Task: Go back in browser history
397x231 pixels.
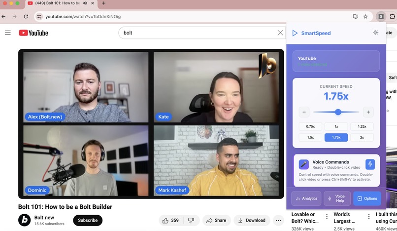Action: click(3, 16)
